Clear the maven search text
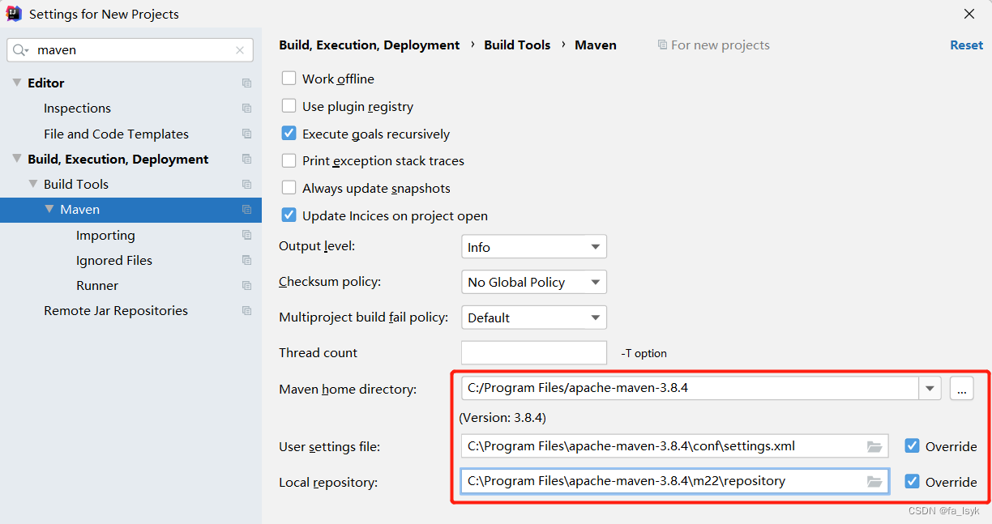Viewport: 992px width, 524px height. (x=240, y=50)
